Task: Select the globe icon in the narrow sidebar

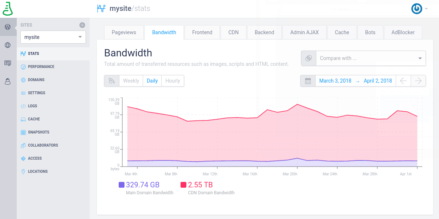Action: (8, 45)
